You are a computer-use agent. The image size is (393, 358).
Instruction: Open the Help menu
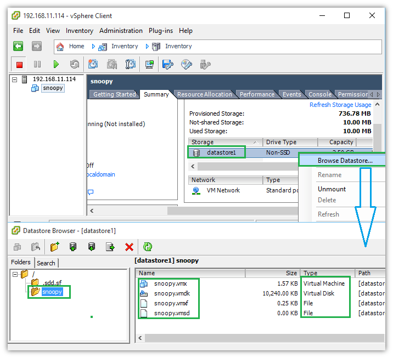[186, 31]
